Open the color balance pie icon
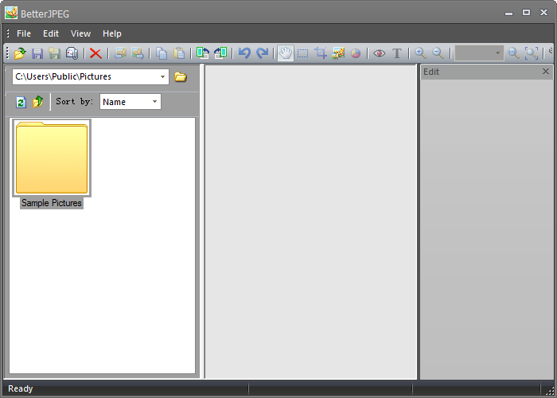This screenshot has width=557, height=398. tap(356, 53)
